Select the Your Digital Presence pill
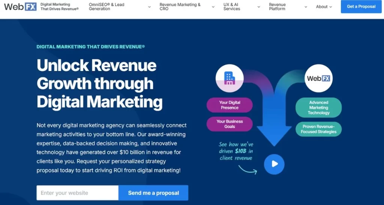Screen dimensions: 384x205 coord(229,105)
